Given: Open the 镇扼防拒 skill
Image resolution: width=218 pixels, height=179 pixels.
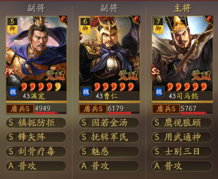Looking at the screenshot, I should coord(36,123).
